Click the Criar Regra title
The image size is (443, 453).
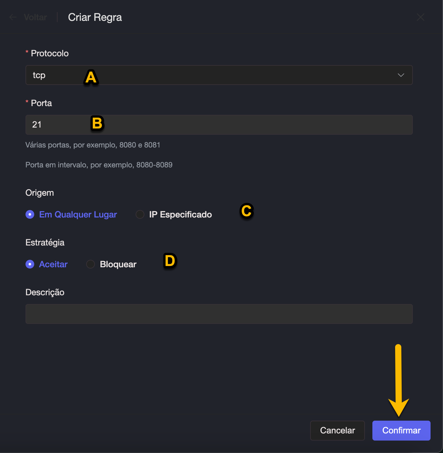point(95,17)
